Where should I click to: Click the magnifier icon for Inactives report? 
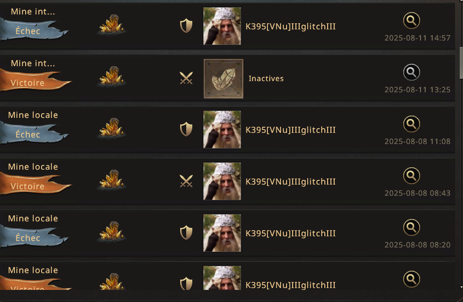411,72
